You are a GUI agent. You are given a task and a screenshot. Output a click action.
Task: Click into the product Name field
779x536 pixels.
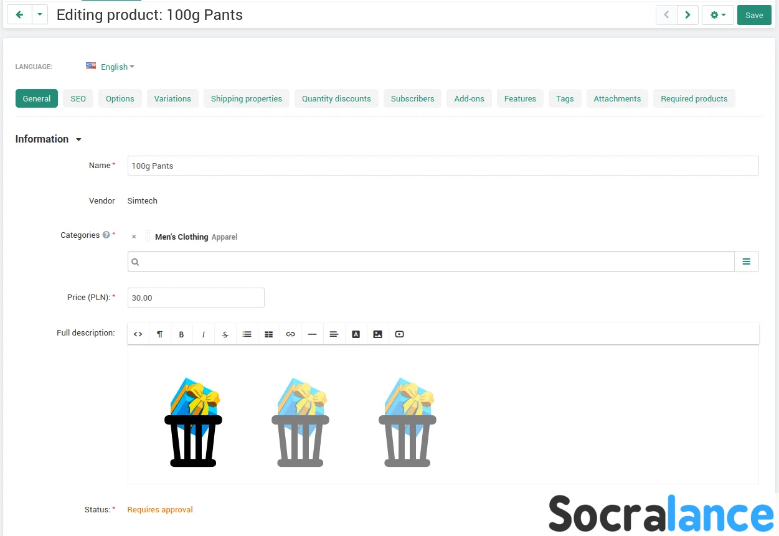click(443, 166)
